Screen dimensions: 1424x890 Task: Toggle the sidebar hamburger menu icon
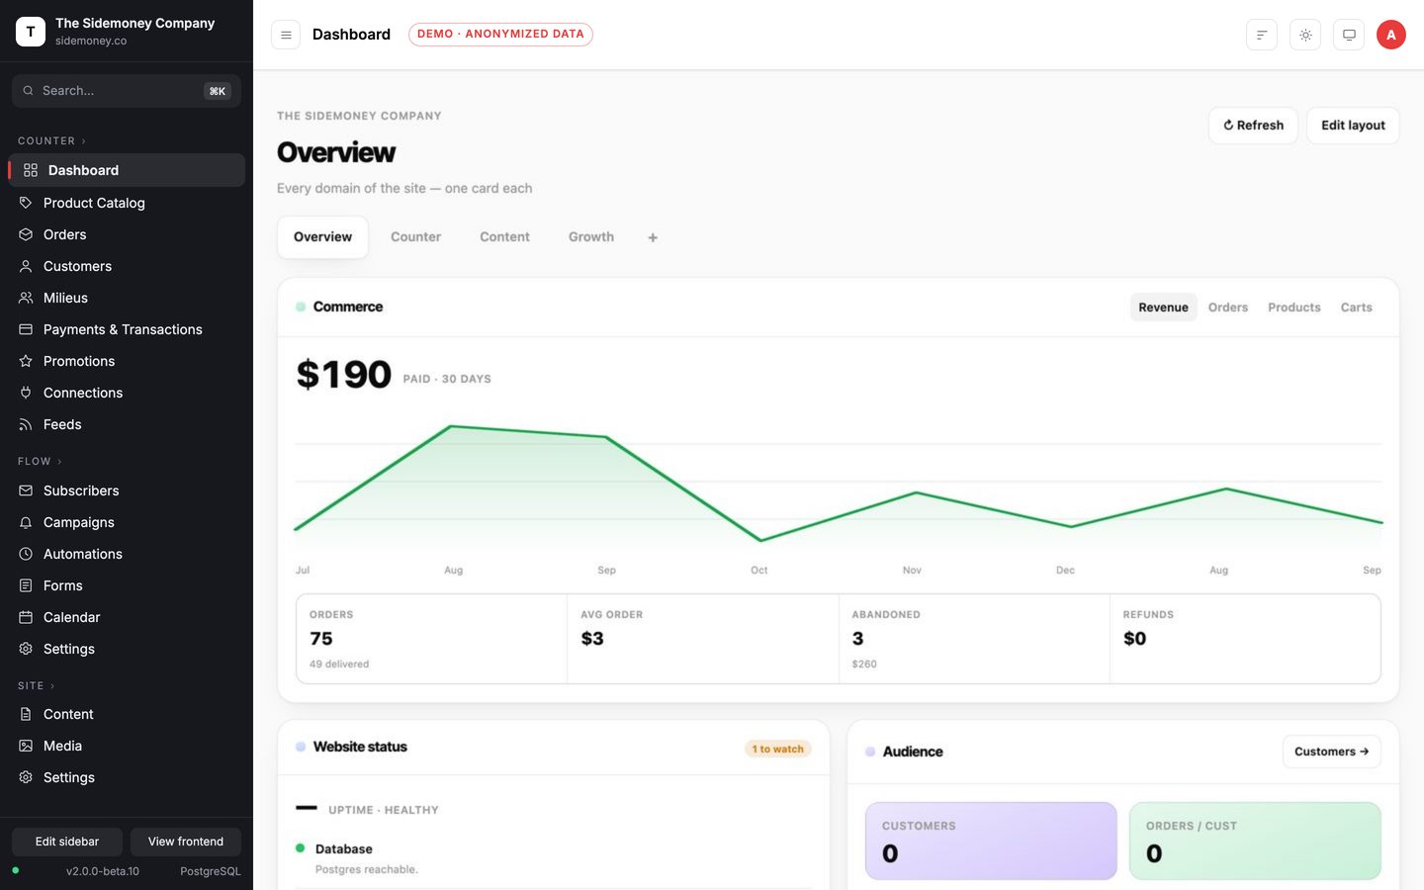[x=286, y=35]
